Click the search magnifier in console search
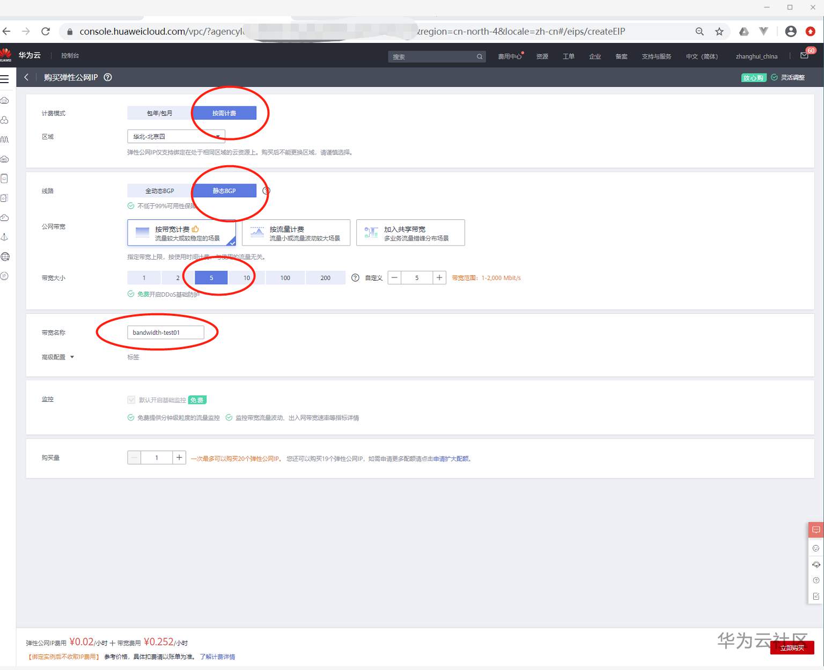824x670 pixels. point(480,56)
